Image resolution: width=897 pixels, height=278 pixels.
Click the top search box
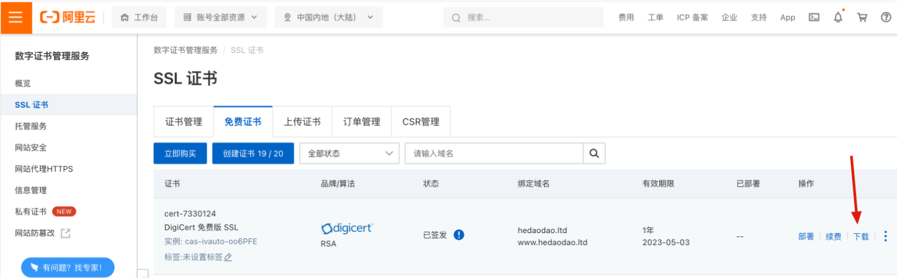pyautogui.click(x=523, y=18)
